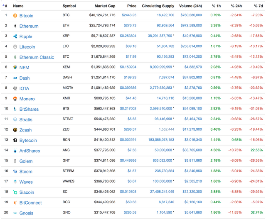Click Bytecoin 24h change 0.68%

[236, 140]
